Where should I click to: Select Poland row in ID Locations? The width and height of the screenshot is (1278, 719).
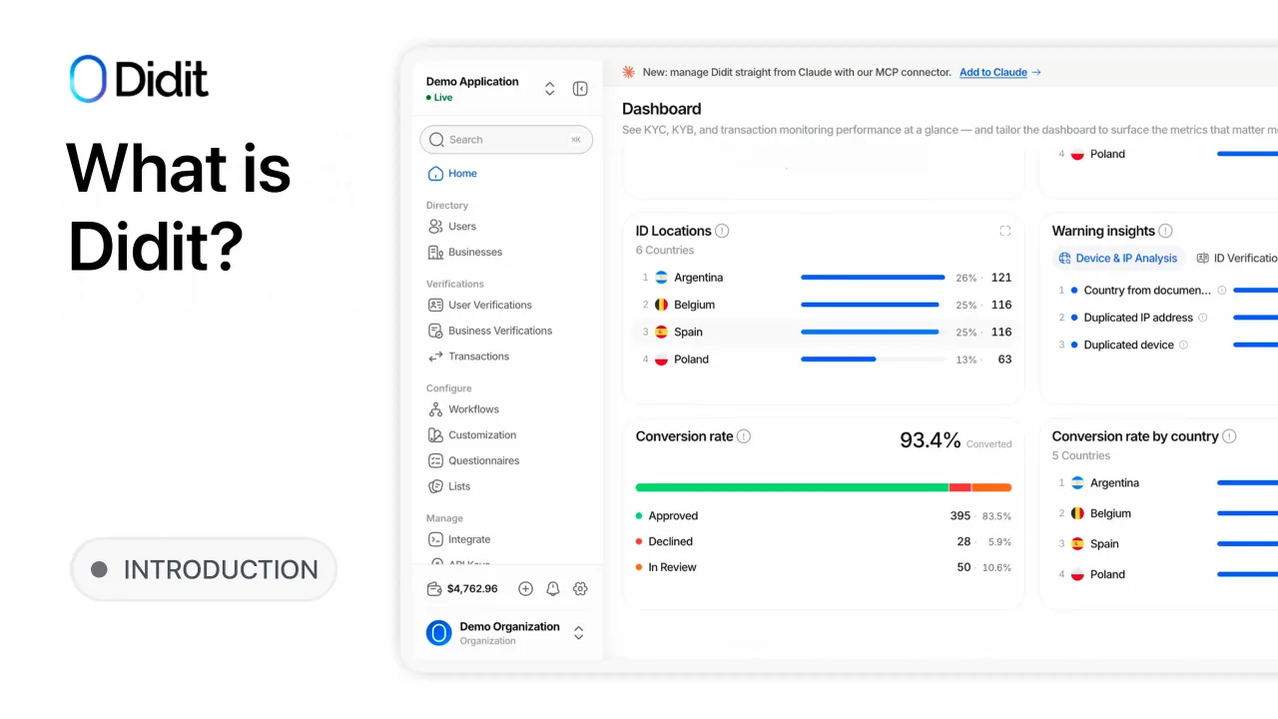pyautogui.click(x=824, y=359)
